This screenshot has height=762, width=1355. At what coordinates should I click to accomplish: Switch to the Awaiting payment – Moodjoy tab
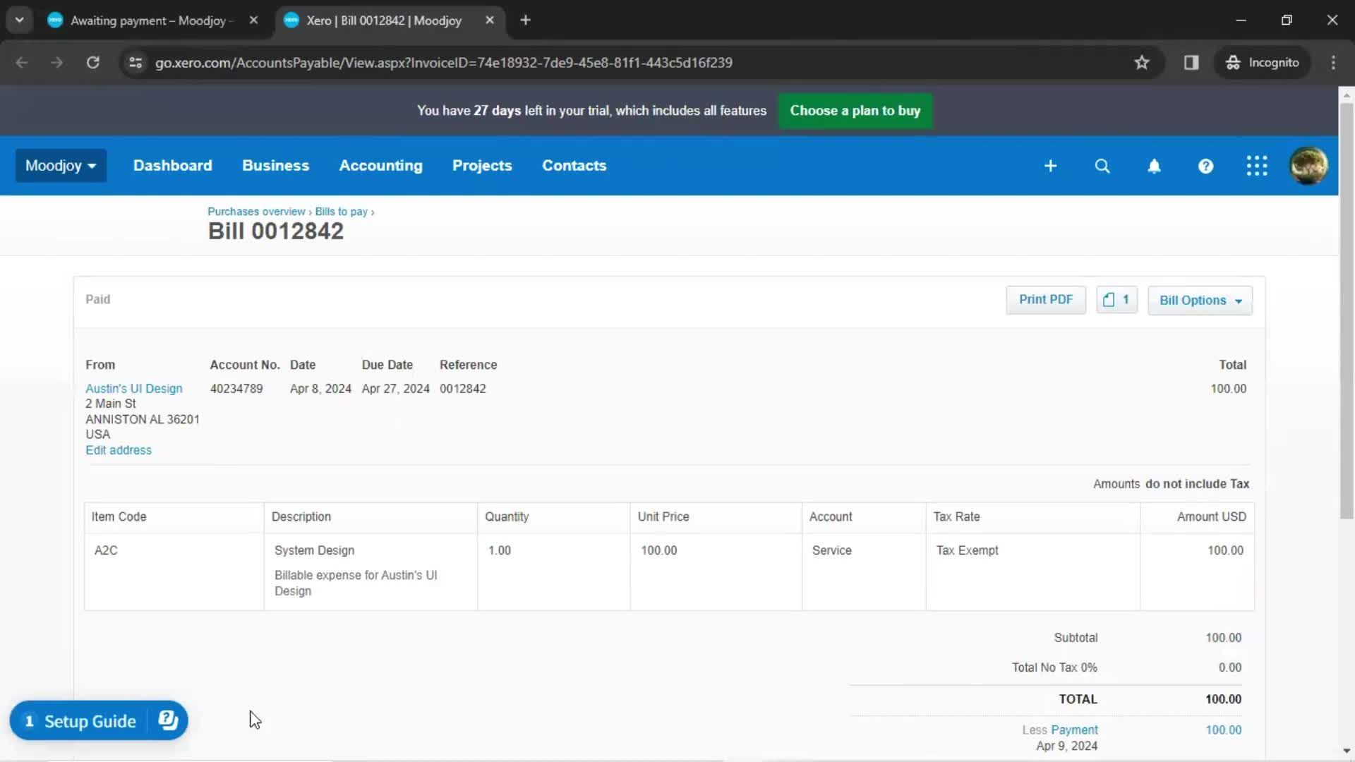click(152, 20)
